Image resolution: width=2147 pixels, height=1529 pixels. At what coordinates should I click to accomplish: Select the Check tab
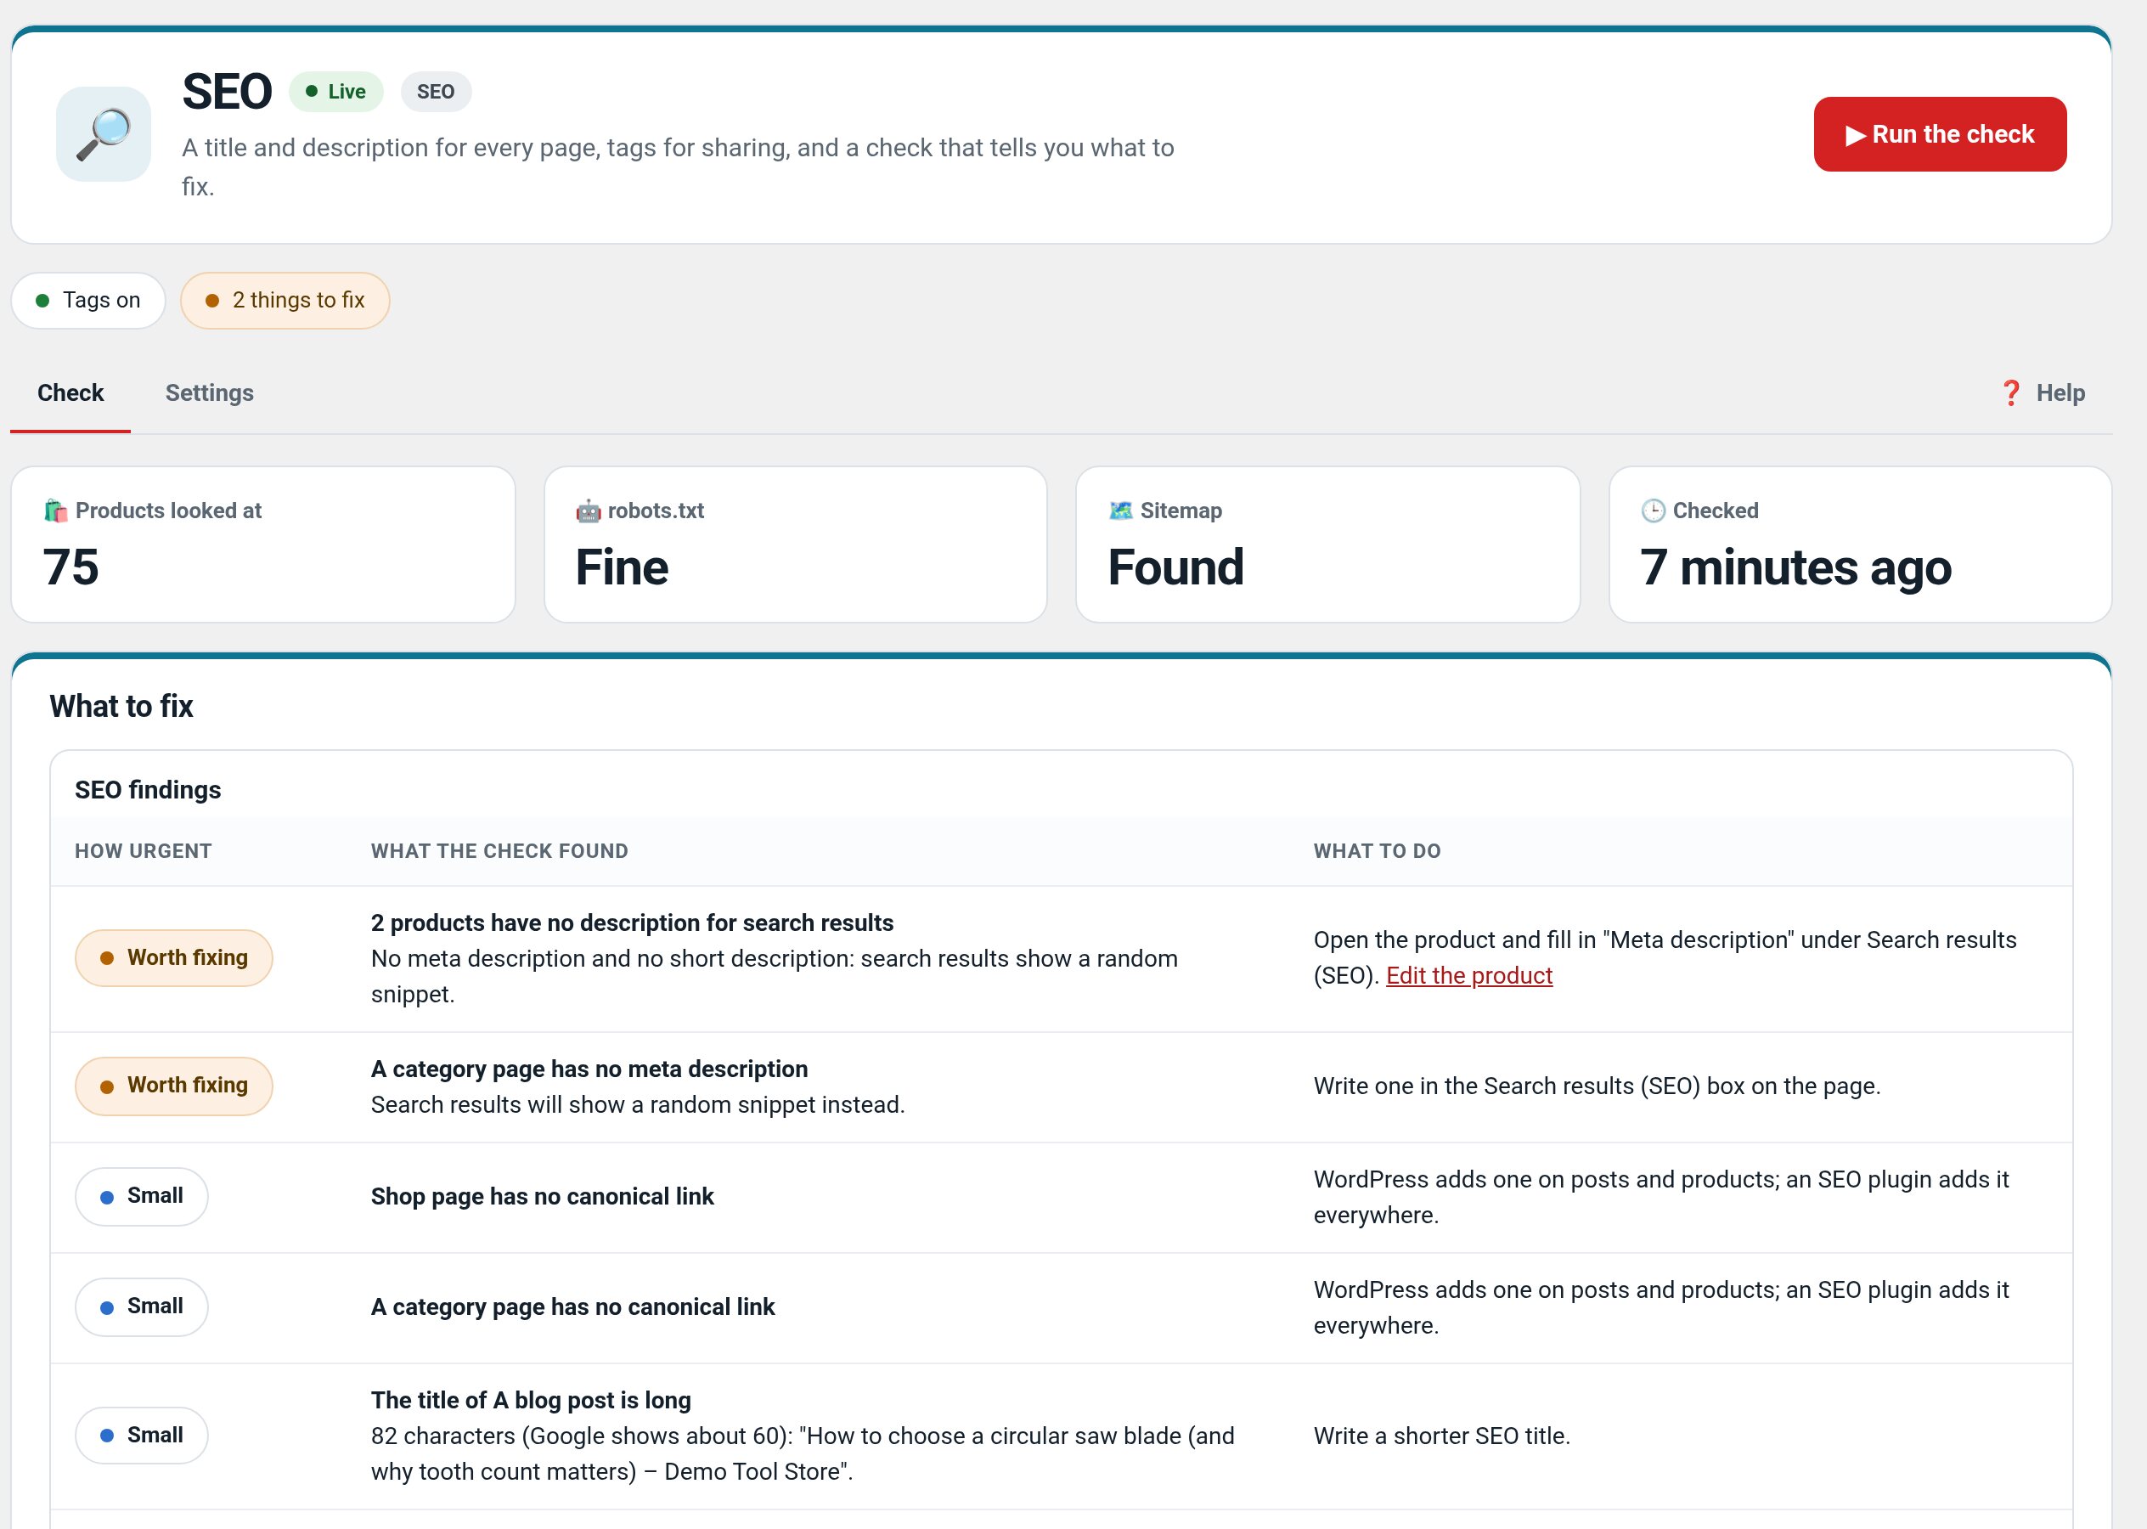tap(70, 392)
